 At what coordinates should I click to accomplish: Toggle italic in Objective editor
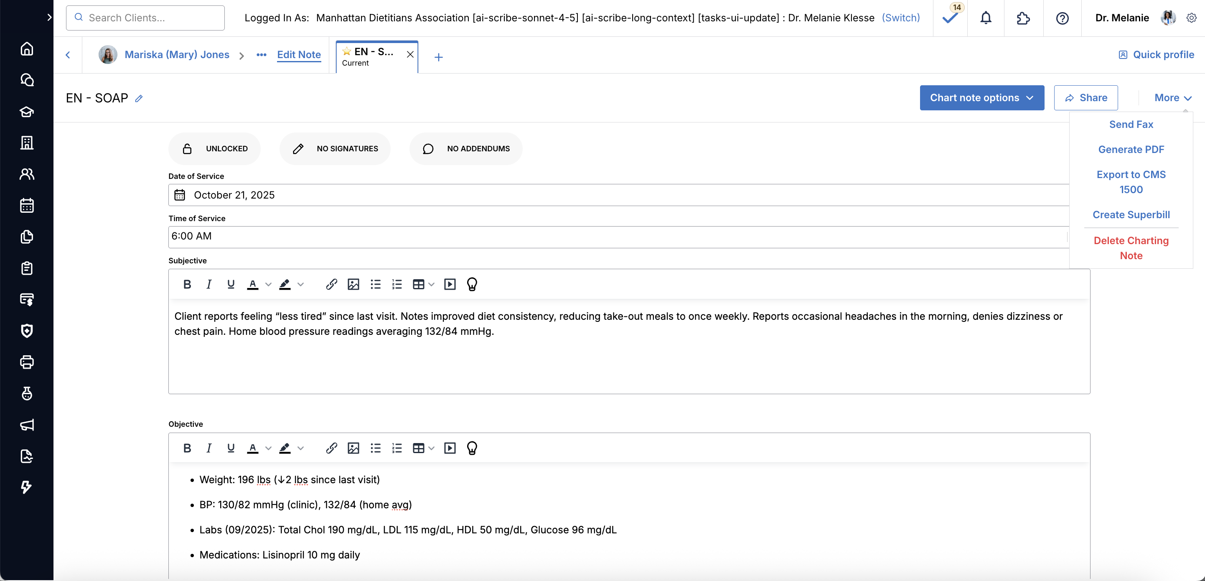208,448
